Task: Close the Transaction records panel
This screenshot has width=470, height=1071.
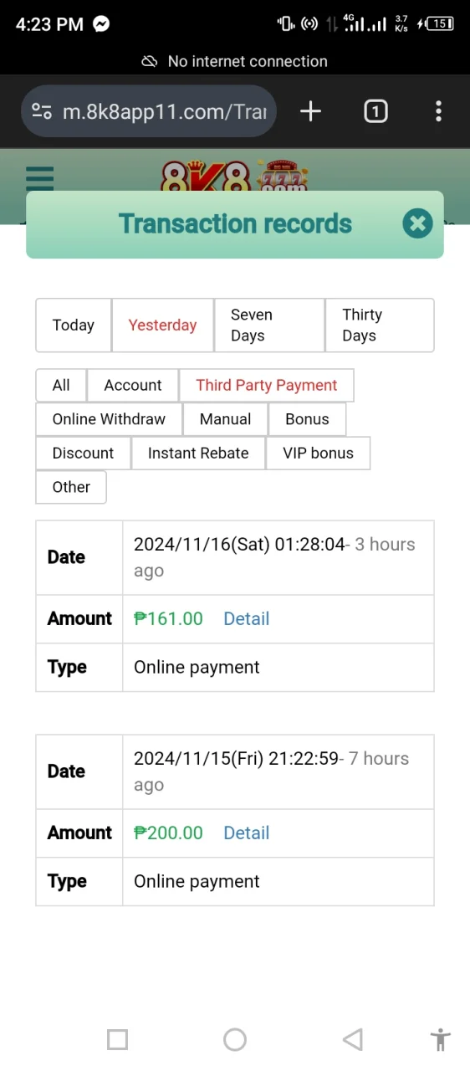Action: click(417, 223)
